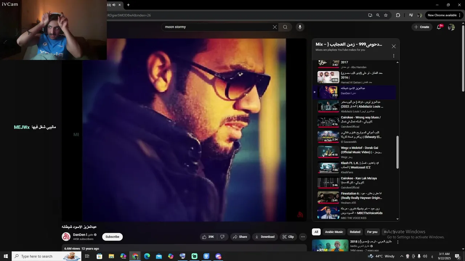Clip the video with scissors button
The image size is (465, 261).
(x=288, y=237)
